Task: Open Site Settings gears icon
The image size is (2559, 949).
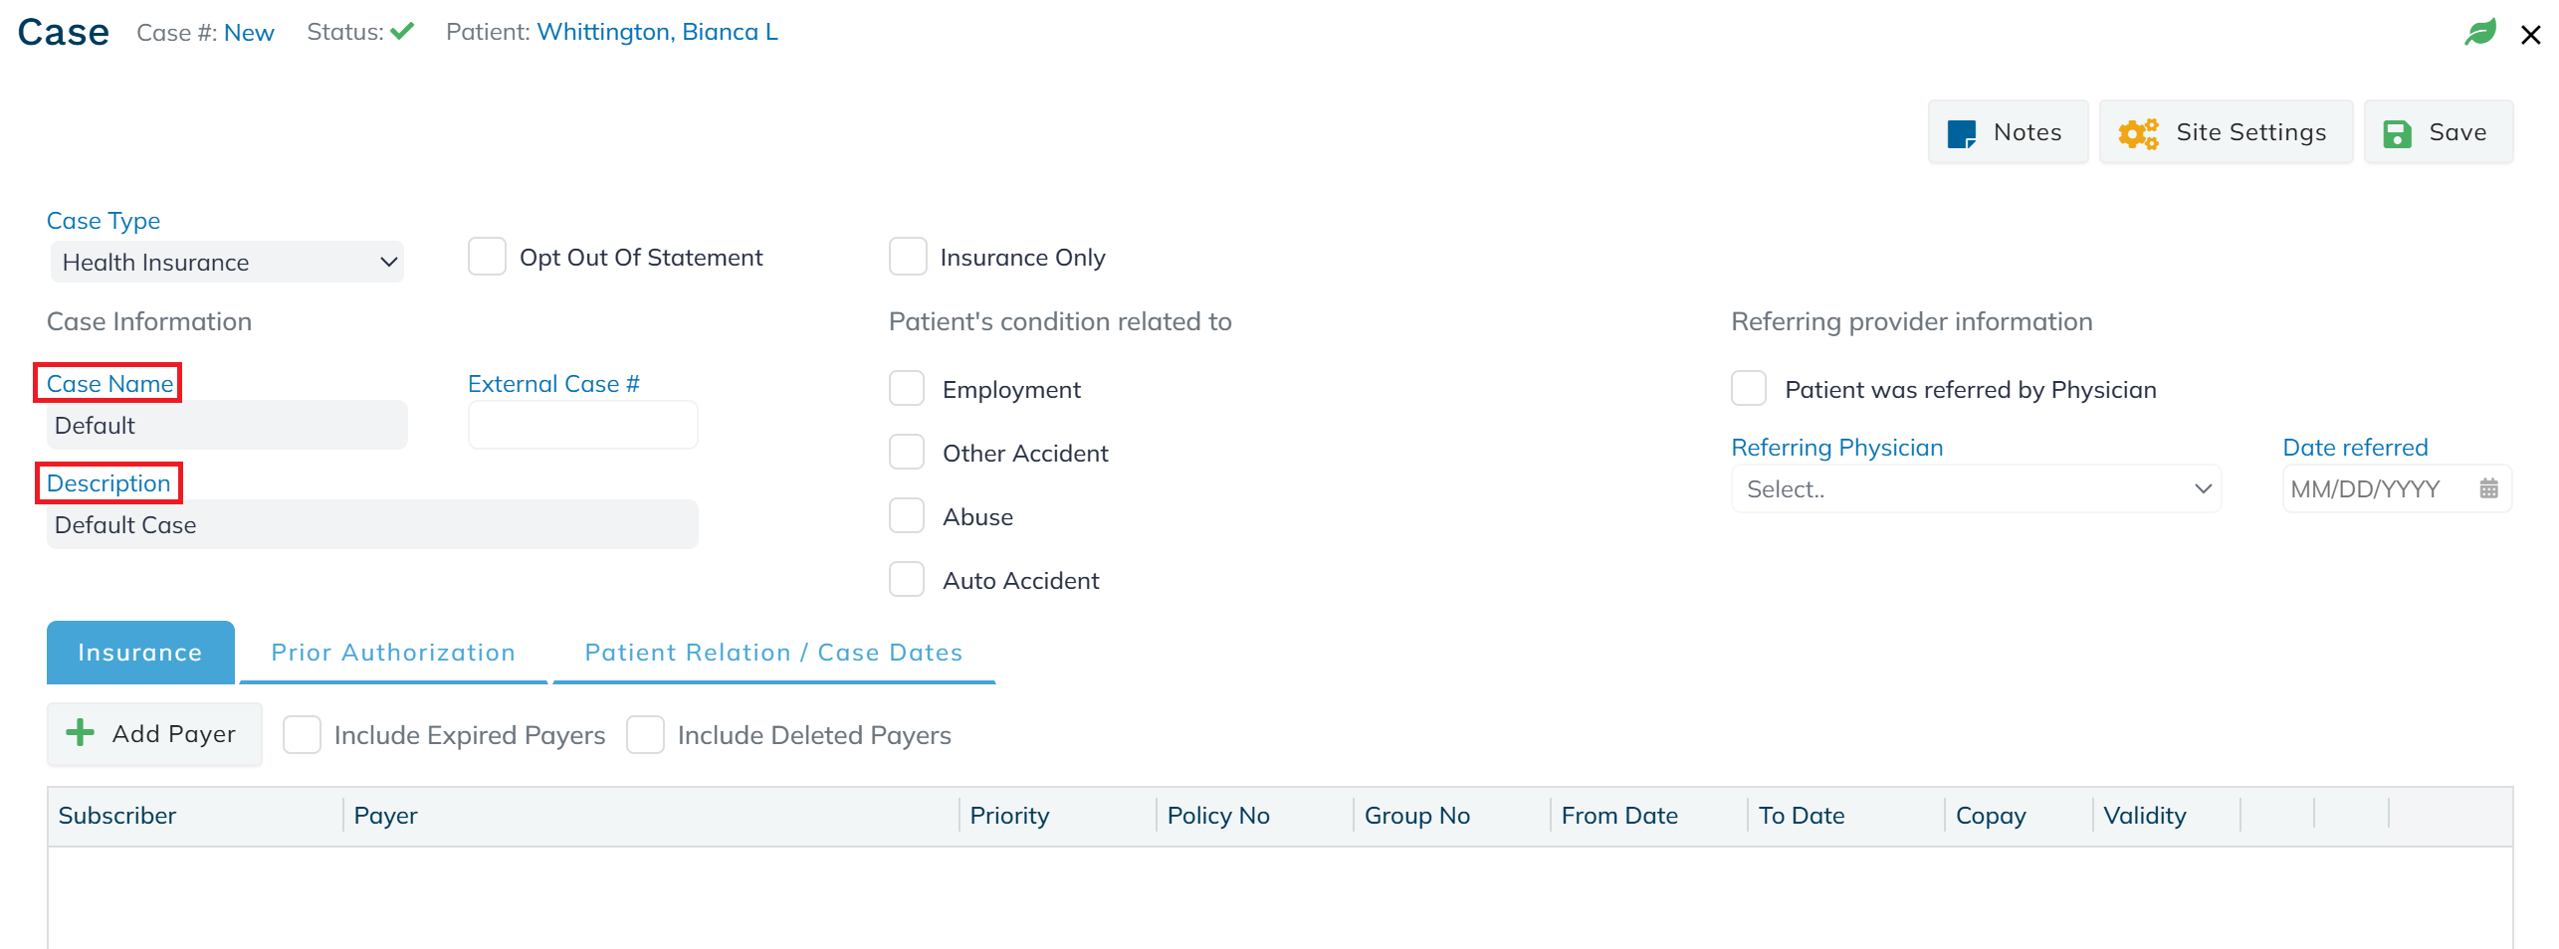Action: coord(2138,133)
